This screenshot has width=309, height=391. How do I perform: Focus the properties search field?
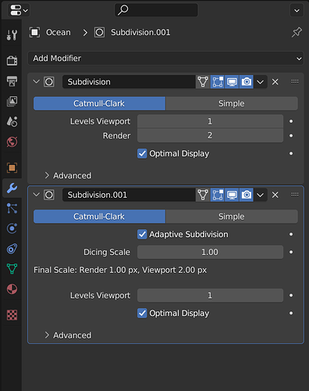[156, 10]
